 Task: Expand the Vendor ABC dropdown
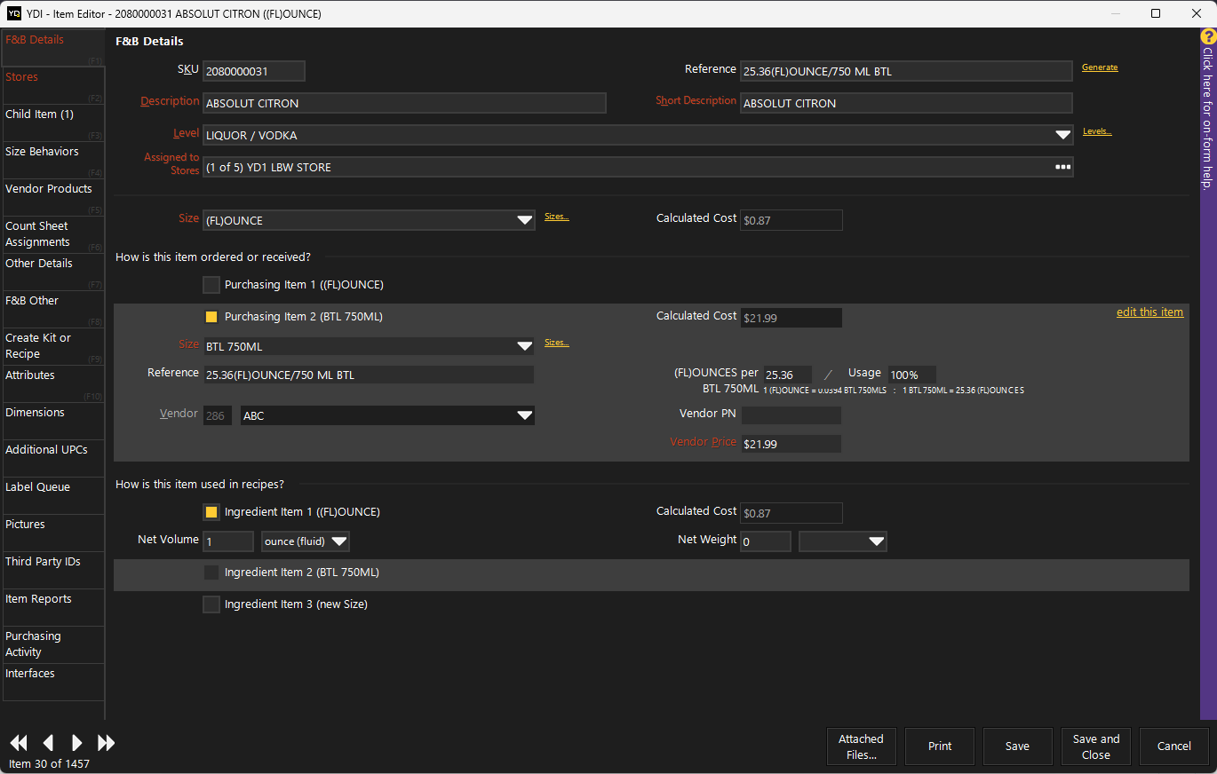click(525, 415)
